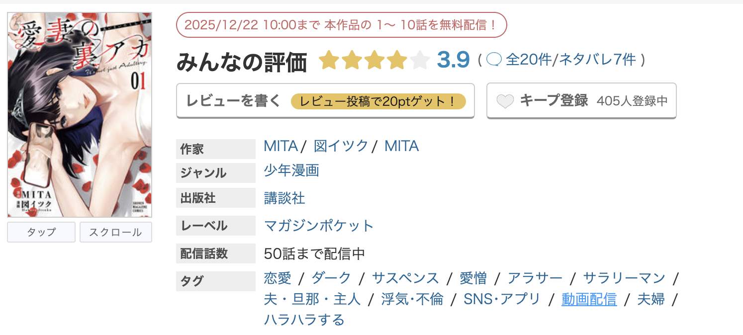
Task: Toggle the スクロール reading mode
Action: point(115,232)
